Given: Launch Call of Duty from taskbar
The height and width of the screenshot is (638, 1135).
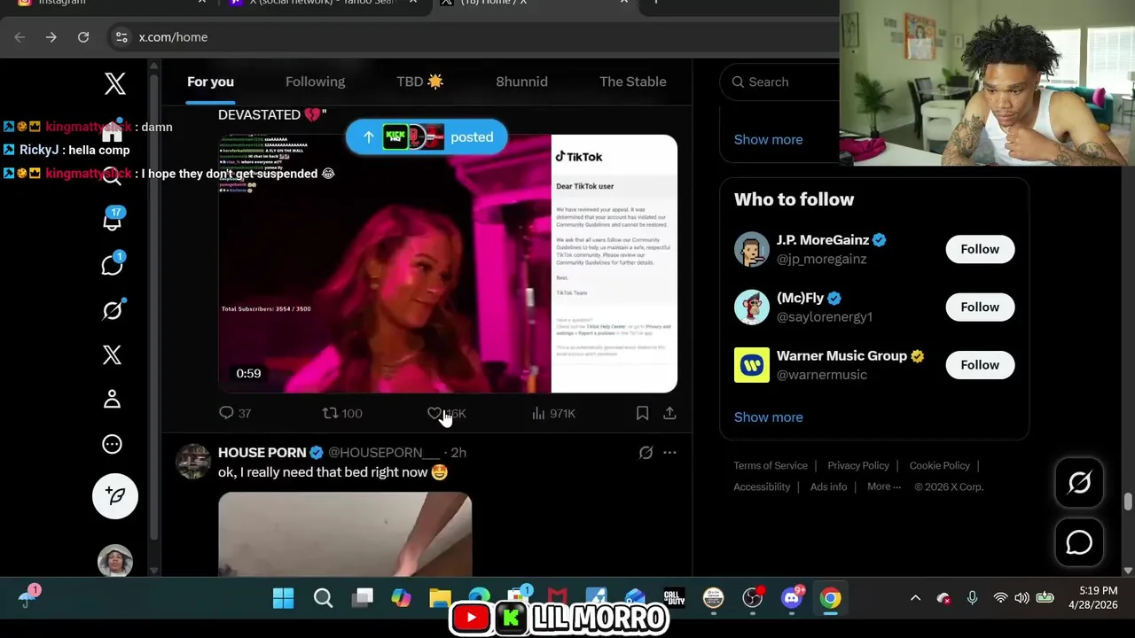Looking at the screenshot, I should 675,599.
